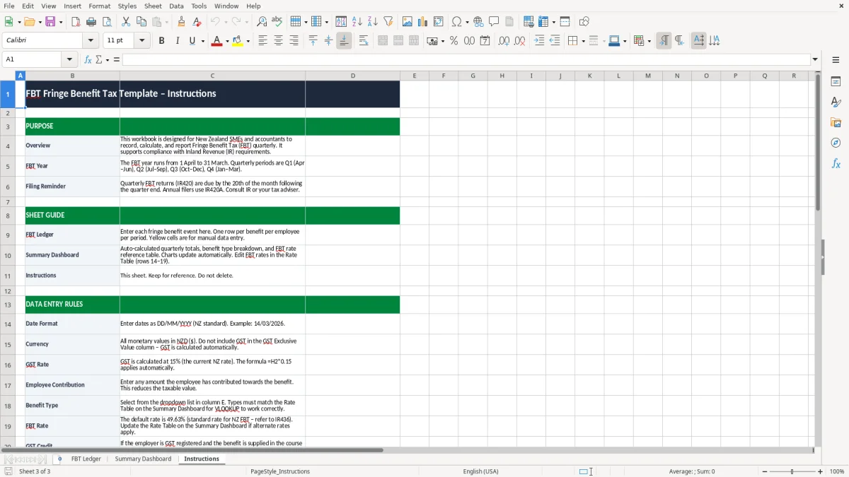Open Find & Replace
Viewport: 849px width, 477px height.
[x=262, y=22]
